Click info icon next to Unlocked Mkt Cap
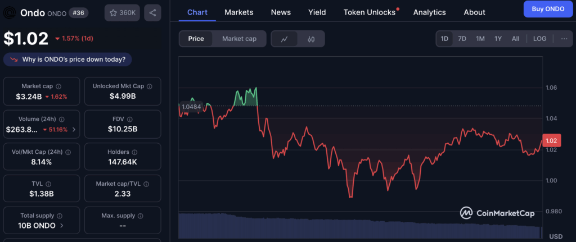 pos(150,86)
